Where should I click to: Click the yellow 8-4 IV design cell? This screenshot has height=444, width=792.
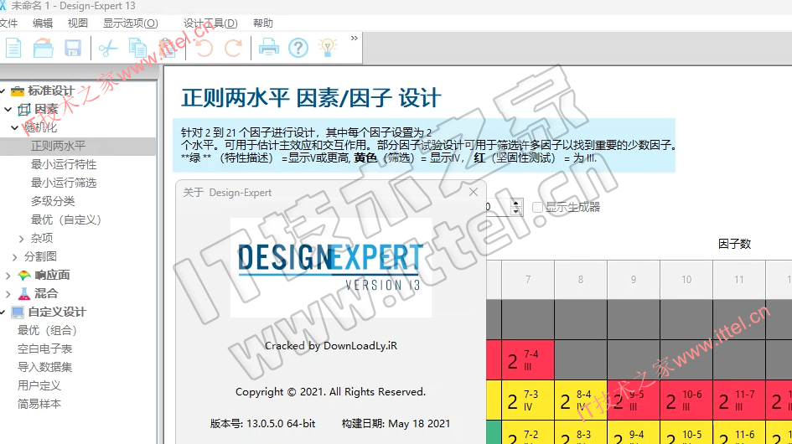pos(580,400)
